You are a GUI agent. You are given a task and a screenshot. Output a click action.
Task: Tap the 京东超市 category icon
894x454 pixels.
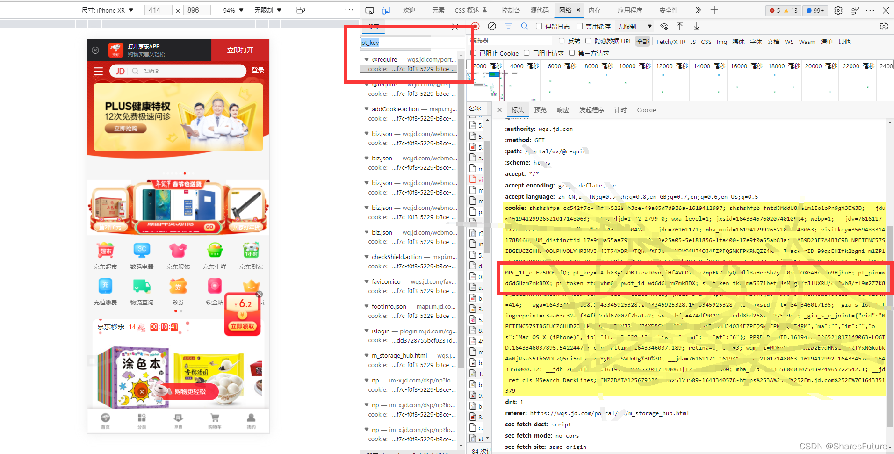point(106,251)
